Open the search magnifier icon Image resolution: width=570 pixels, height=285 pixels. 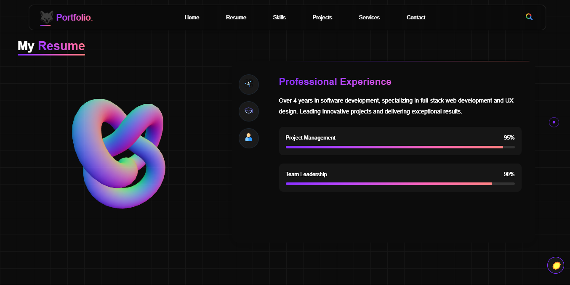[529, 17]
